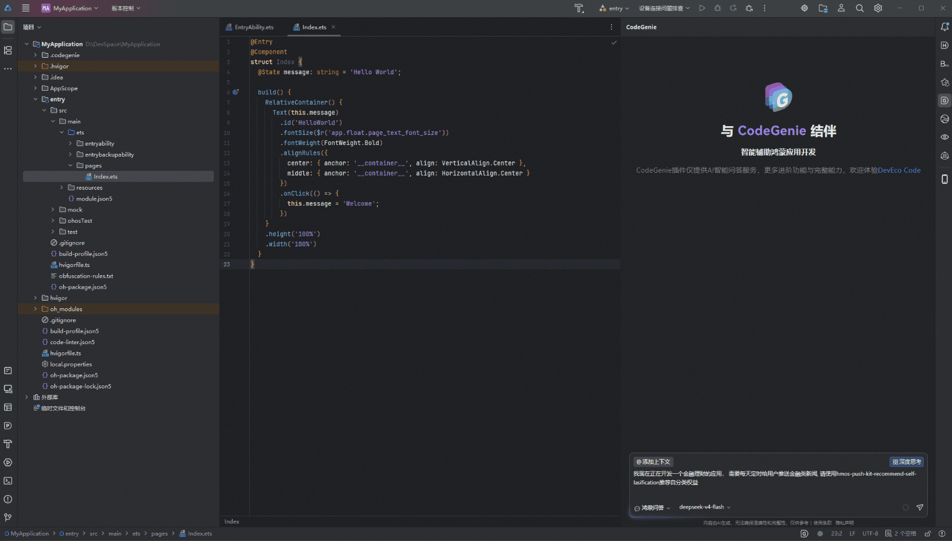Viewport: 952px width, 541px height.
Task: Click the 添加上下文 add context button
Action: (x=653, y=462)
